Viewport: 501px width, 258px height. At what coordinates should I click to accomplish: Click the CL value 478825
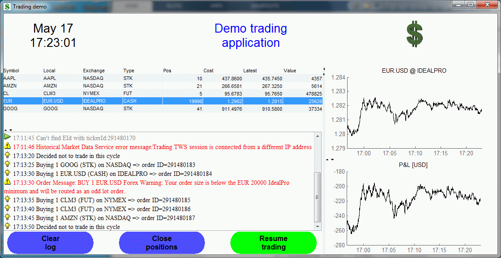[x=303, y=93]
